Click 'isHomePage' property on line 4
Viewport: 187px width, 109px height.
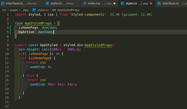coord(28,28)
